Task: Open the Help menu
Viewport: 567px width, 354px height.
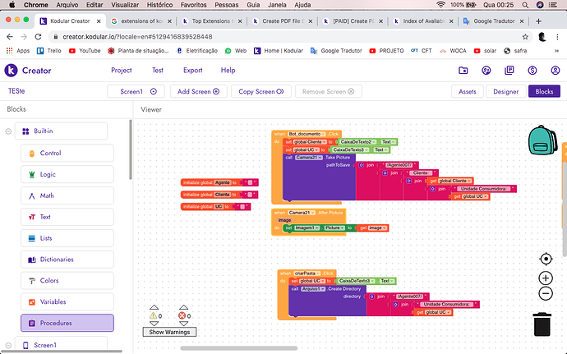Action: [x=228, y=70]
